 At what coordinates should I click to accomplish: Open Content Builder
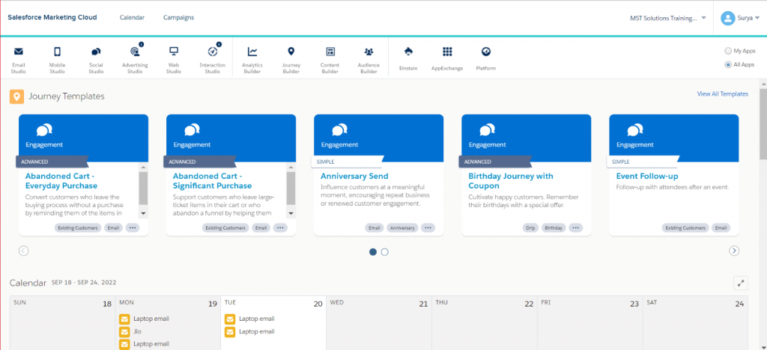(330, 60)
